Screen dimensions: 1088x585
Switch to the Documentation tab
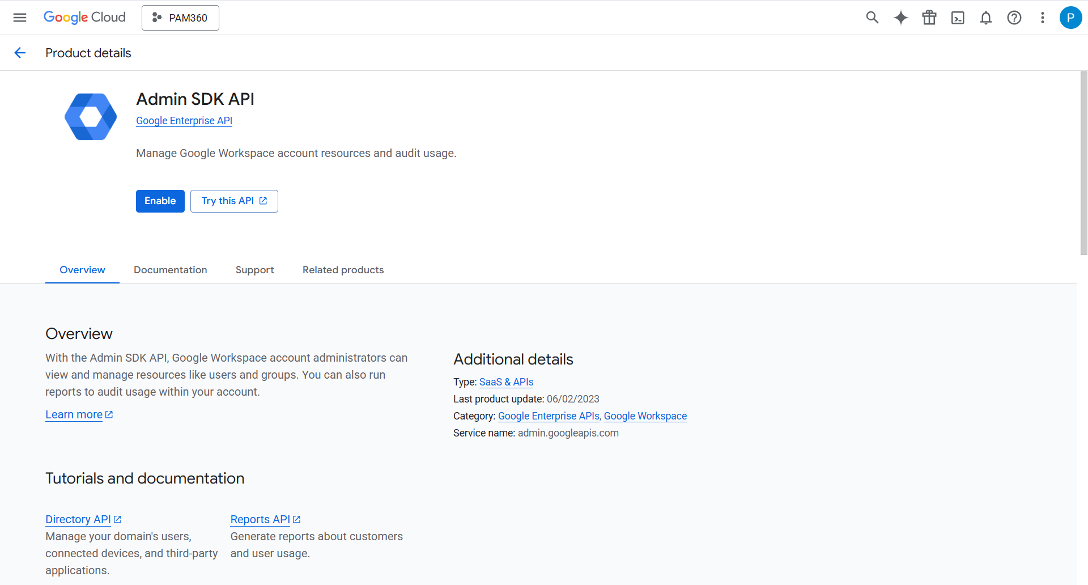170,270
